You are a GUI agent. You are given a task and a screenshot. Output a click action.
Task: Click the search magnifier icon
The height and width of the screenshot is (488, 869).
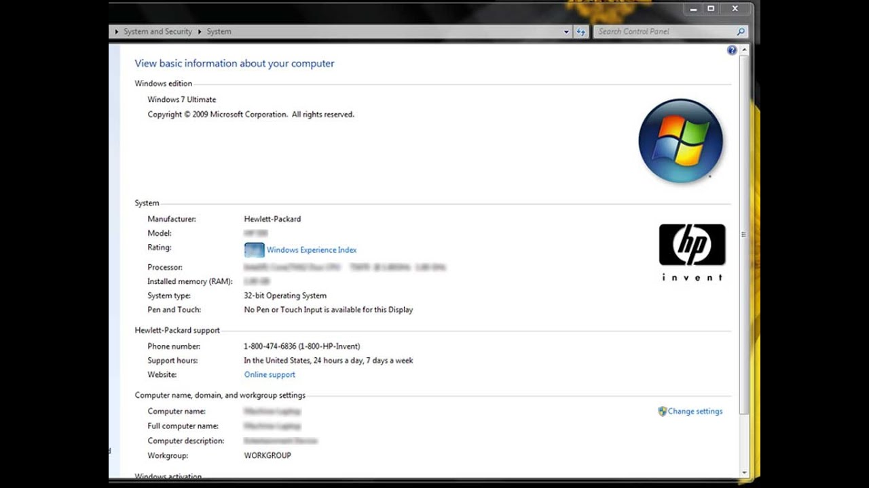pyautogui.click(x=741, y=32)
